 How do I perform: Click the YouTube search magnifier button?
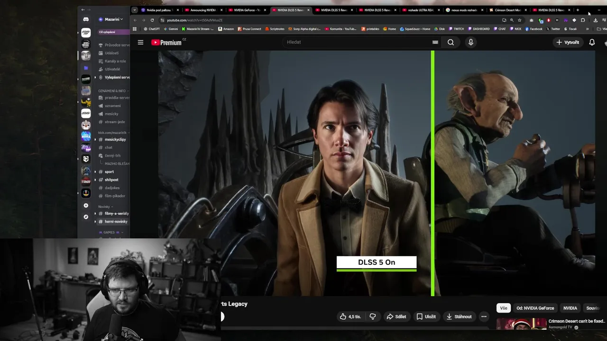click(x=451, y=42)
